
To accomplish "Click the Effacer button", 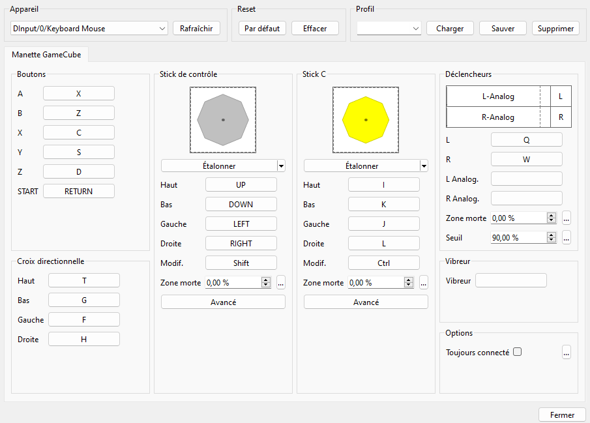I will pyautogui.click(x=315, y=29).
